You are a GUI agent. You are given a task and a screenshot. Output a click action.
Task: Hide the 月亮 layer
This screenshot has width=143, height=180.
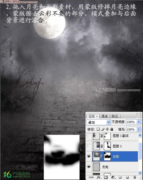tap(89, 167)
